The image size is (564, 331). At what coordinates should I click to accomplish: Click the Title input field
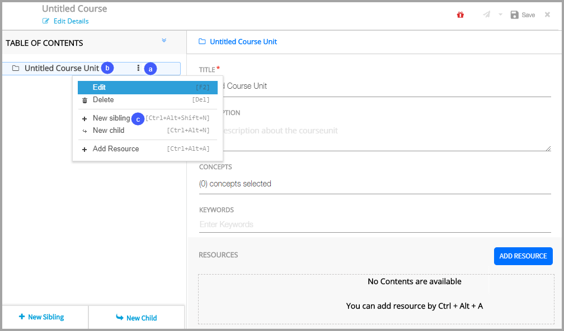tap(375, 87)
